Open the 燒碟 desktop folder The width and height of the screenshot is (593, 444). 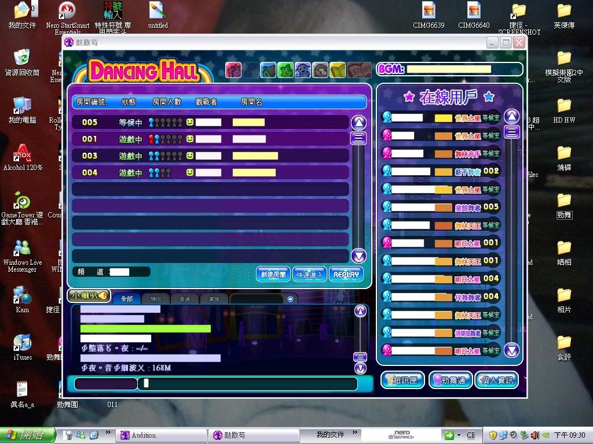564,158
